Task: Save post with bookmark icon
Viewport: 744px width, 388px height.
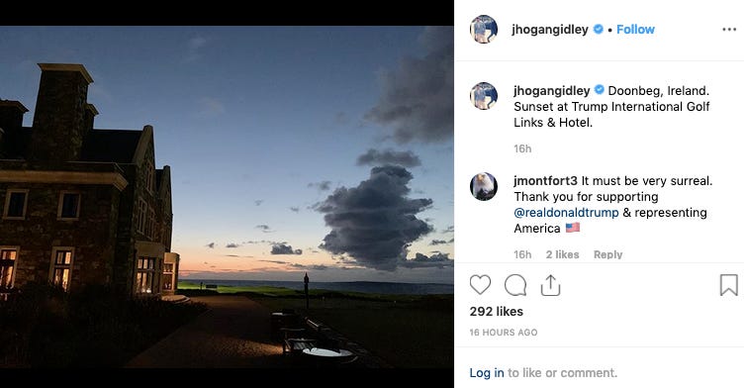Action: click(729, 285)
